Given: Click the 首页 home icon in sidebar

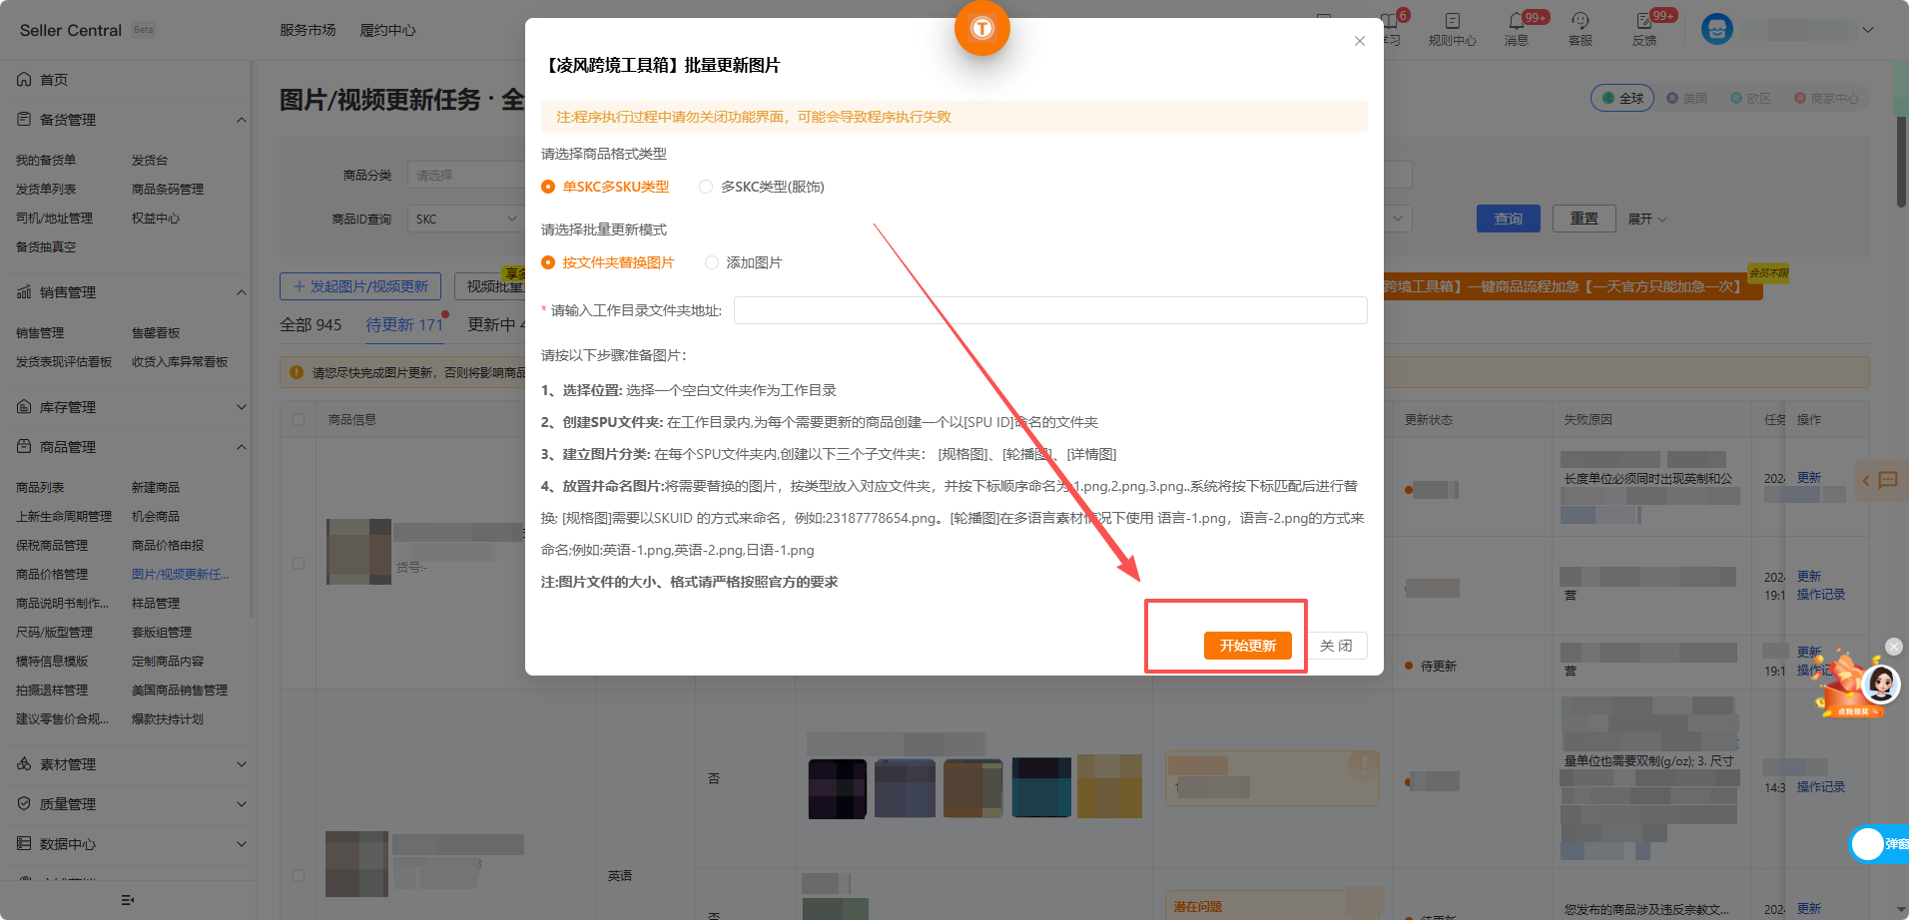Looking at the screenshot, I should pos(24,79).
